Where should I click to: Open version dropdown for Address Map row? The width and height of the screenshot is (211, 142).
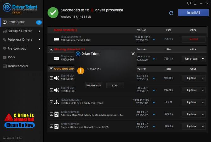[x=154, y=115]
